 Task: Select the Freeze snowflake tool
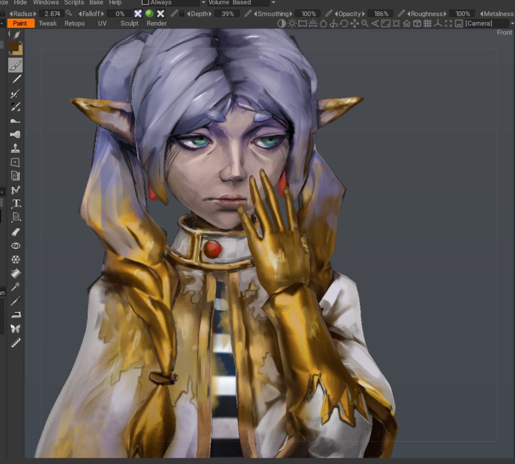tap(15, 259)
